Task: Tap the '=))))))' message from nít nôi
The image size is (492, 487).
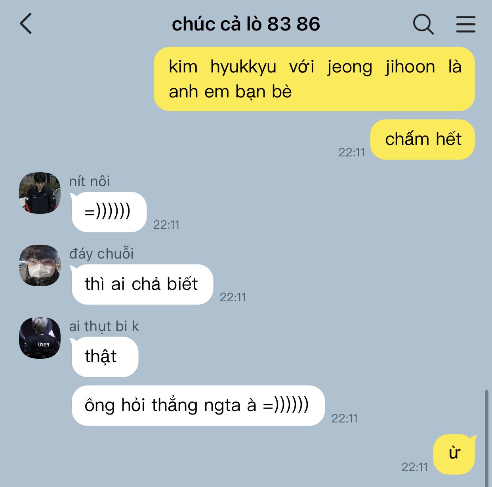Action: coord(109,212)
